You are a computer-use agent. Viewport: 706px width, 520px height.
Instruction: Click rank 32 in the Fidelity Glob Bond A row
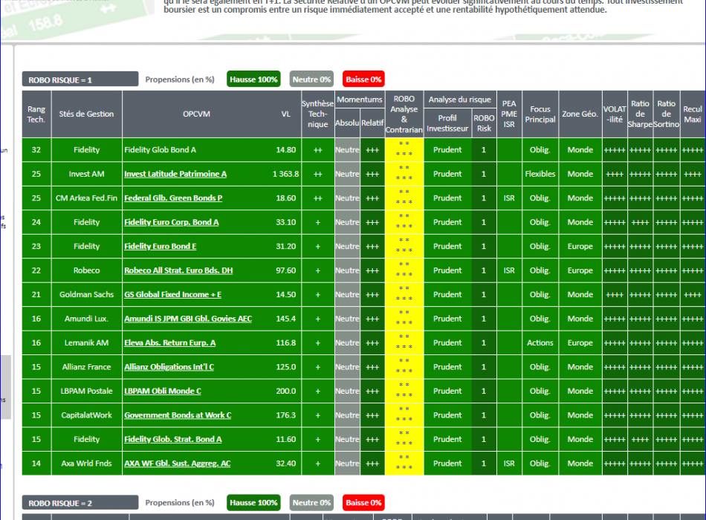pyautogui.click(x=36, y=150)
